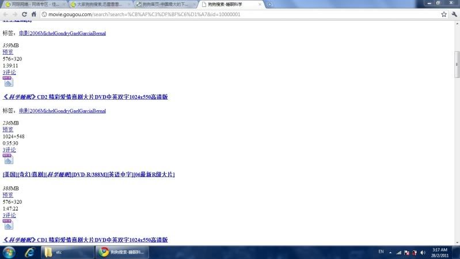Open the DVD-R/388M movie result link
The height and width of the screenshot is (259, 460).
point(88,174)
